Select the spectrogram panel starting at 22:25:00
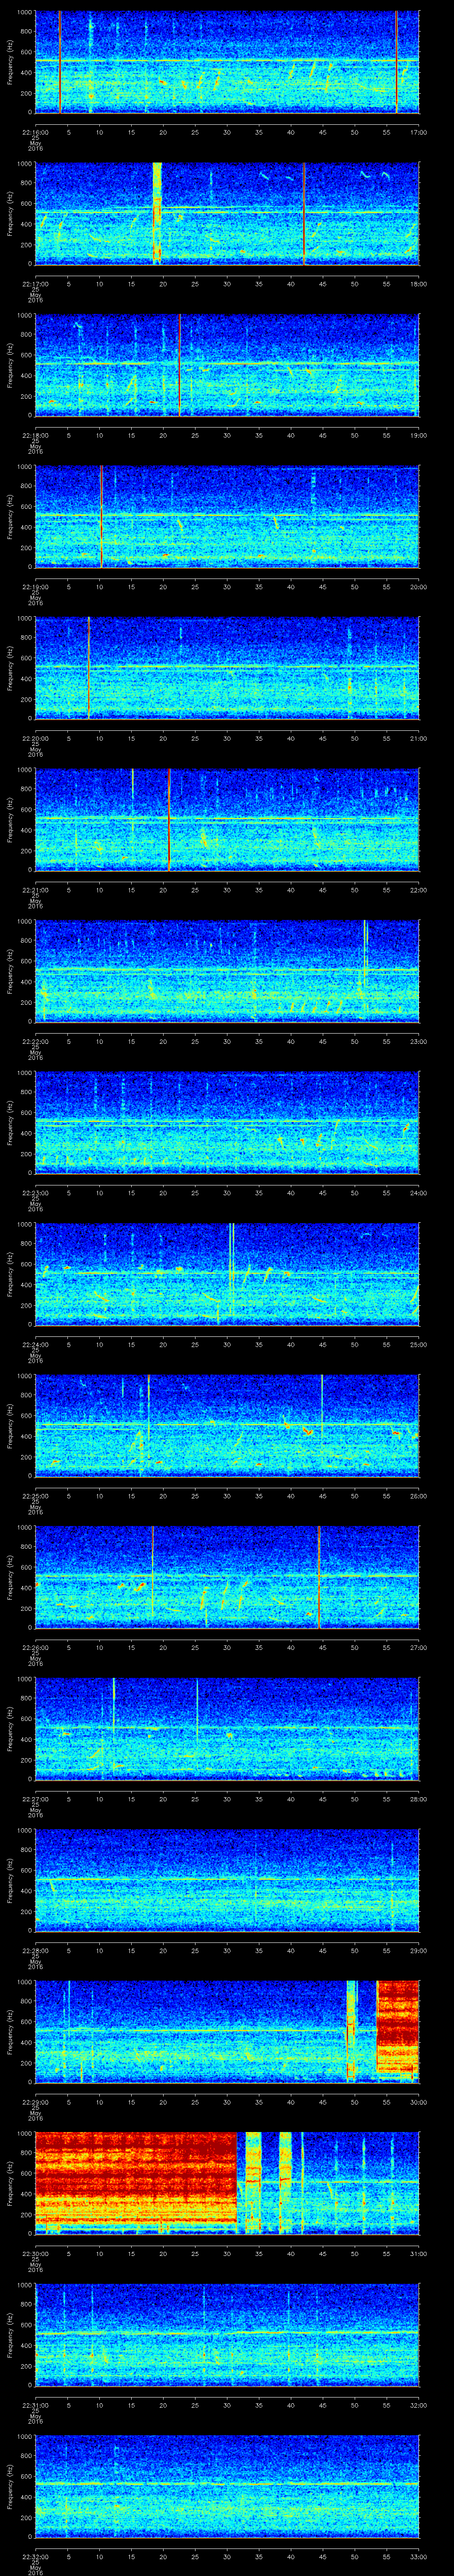The height and width of the screenshot is (2576, 454). 227,1425
